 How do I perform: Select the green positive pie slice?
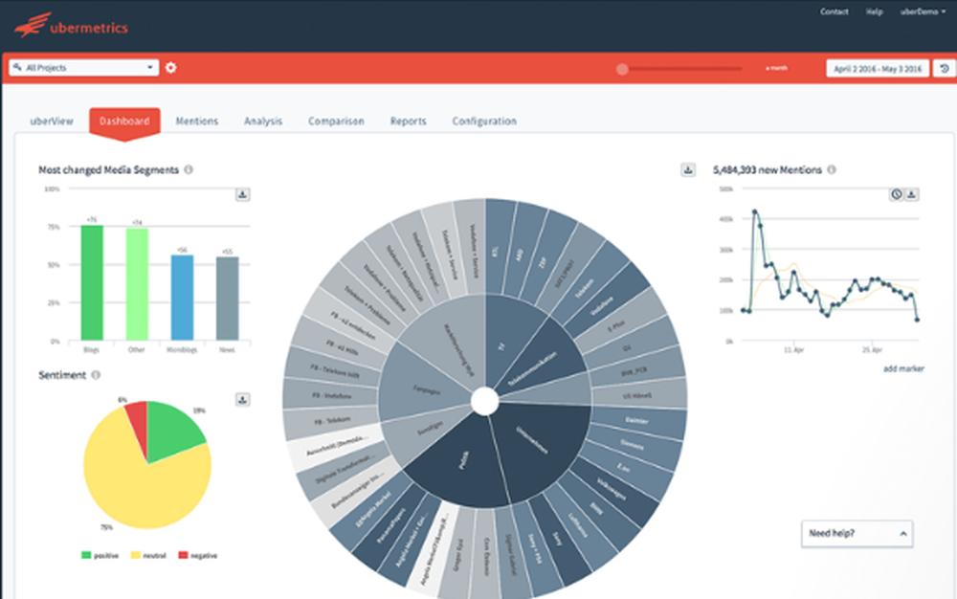click(171, 432)
